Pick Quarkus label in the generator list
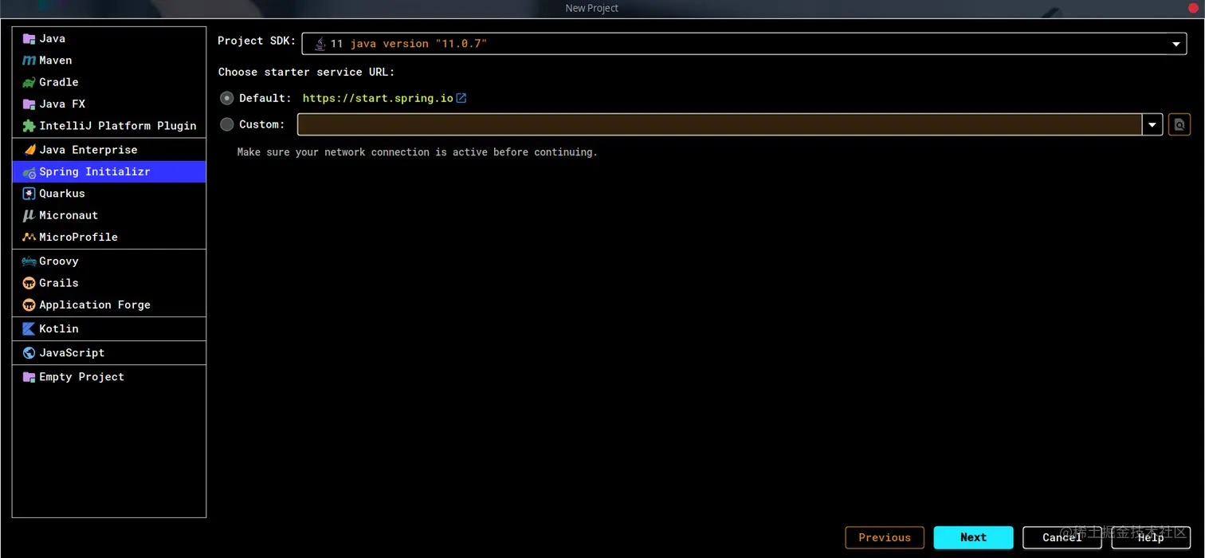Image resolution: width=1205 pixels, height=558 pixels. click(62, 194)
